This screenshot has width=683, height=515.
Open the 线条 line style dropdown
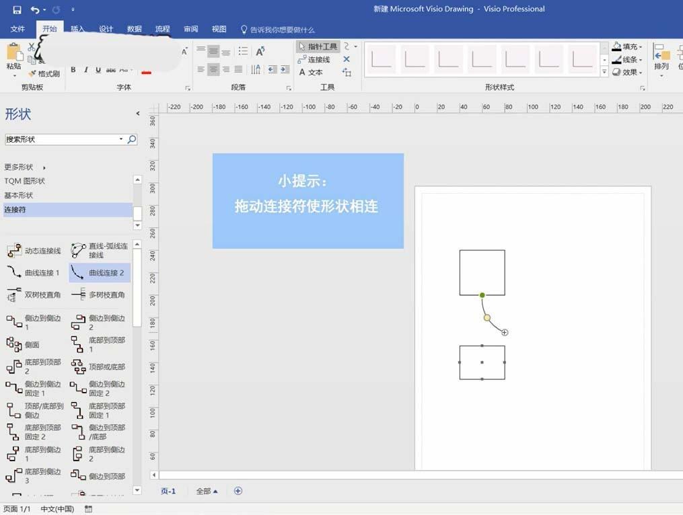pos(628,59)
